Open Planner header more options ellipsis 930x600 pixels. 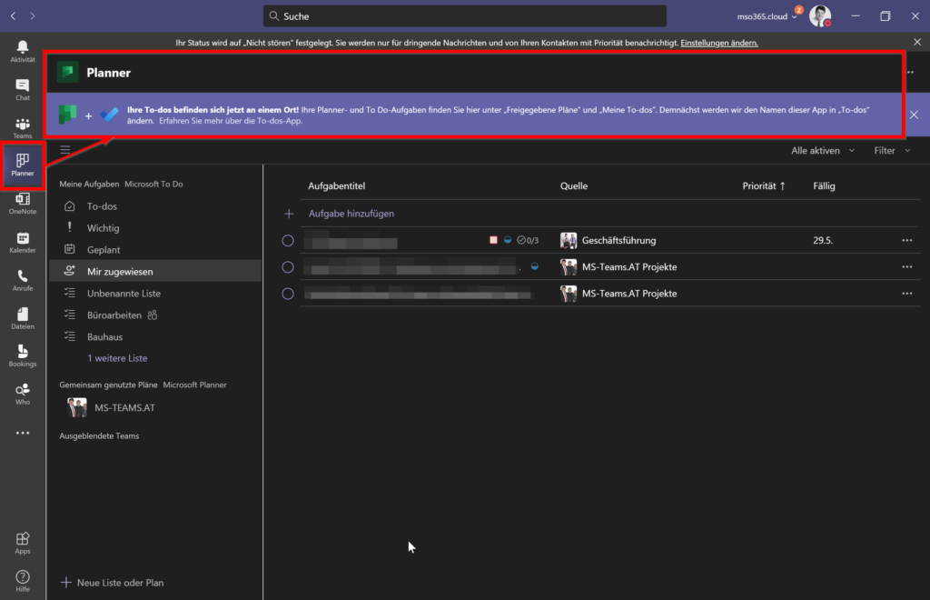tap(910, 73)
